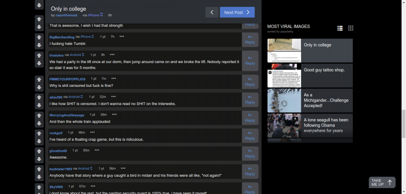The width and height of the screenshot is (406, 194).
Task: Click the Take Me Up button
Action: pos(382,182)
